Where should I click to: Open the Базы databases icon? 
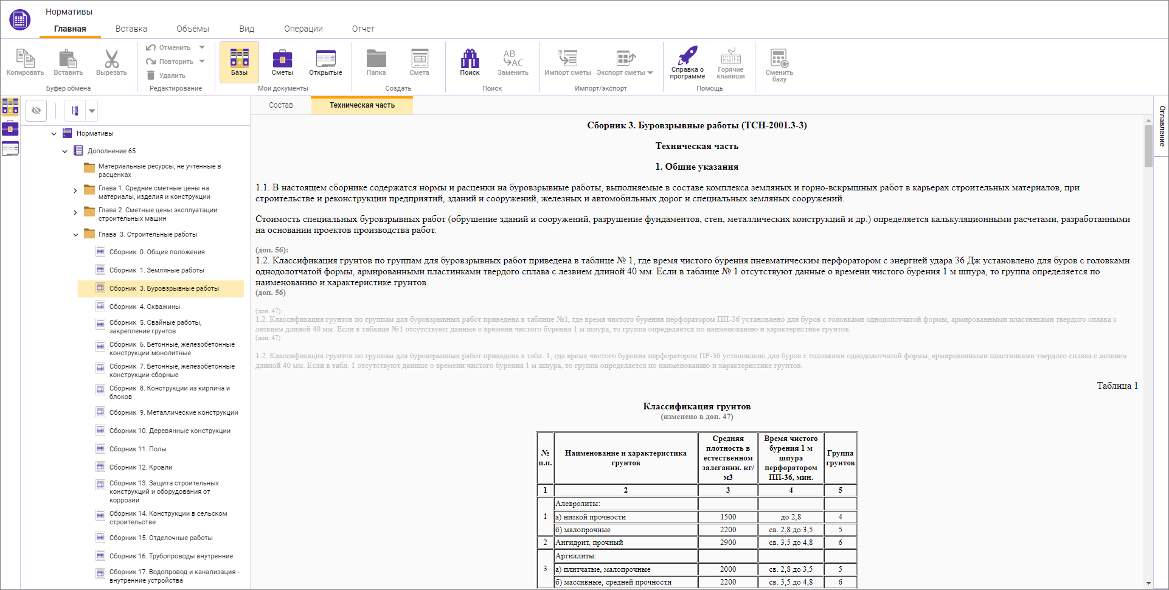click(x=239, y=61)
